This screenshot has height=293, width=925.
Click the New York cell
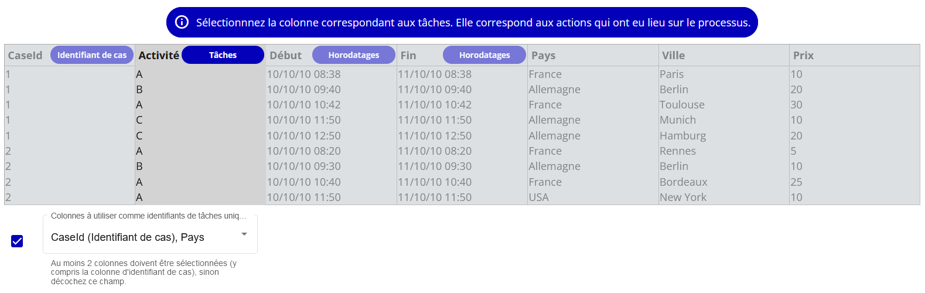click(x=683, y=197)
